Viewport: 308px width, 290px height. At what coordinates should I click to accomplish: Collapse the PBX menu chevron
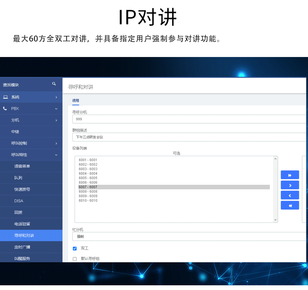[x=57, y=109]
